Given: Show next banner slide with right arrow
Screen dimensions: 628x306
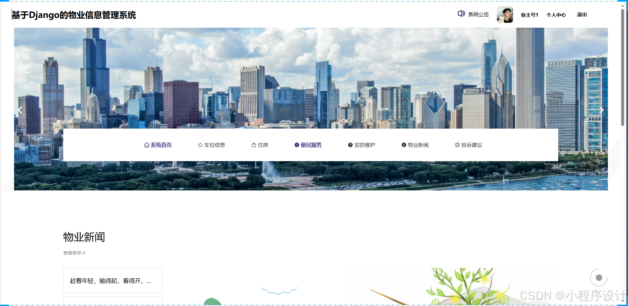Looking at the screenshot, I should pos(601,110).
